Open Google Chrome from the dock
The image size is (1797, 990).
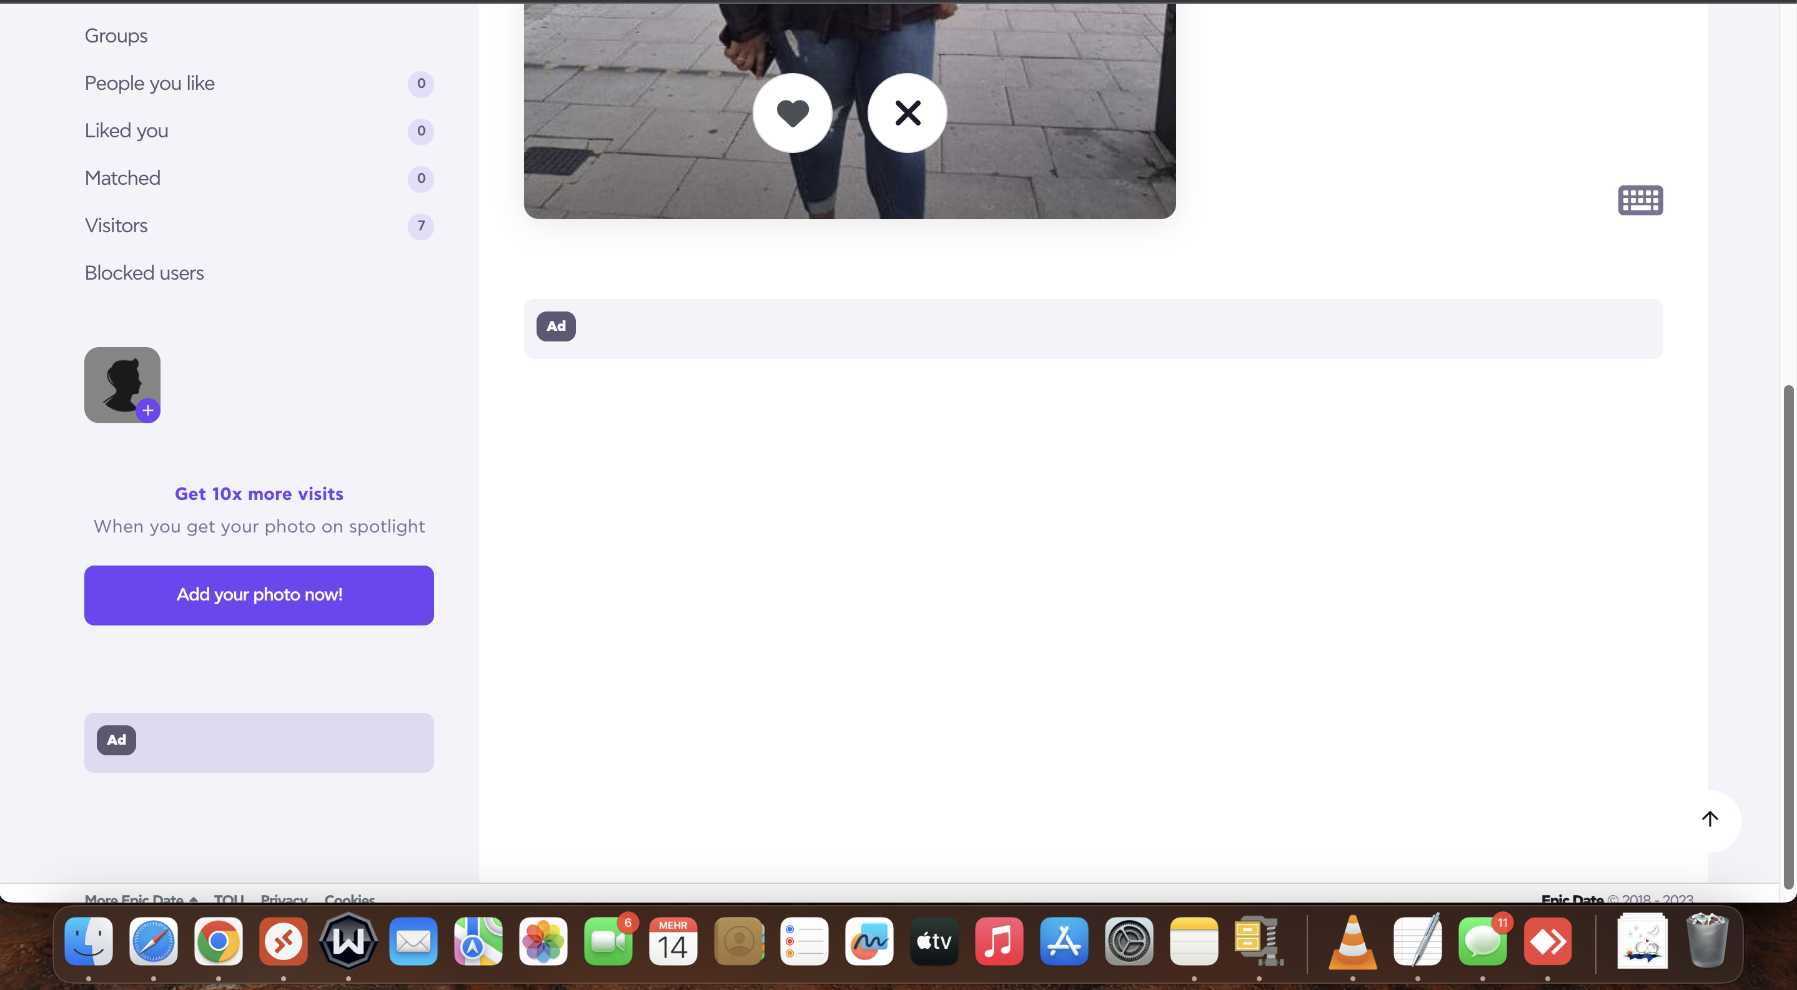[x=219, y=942]
